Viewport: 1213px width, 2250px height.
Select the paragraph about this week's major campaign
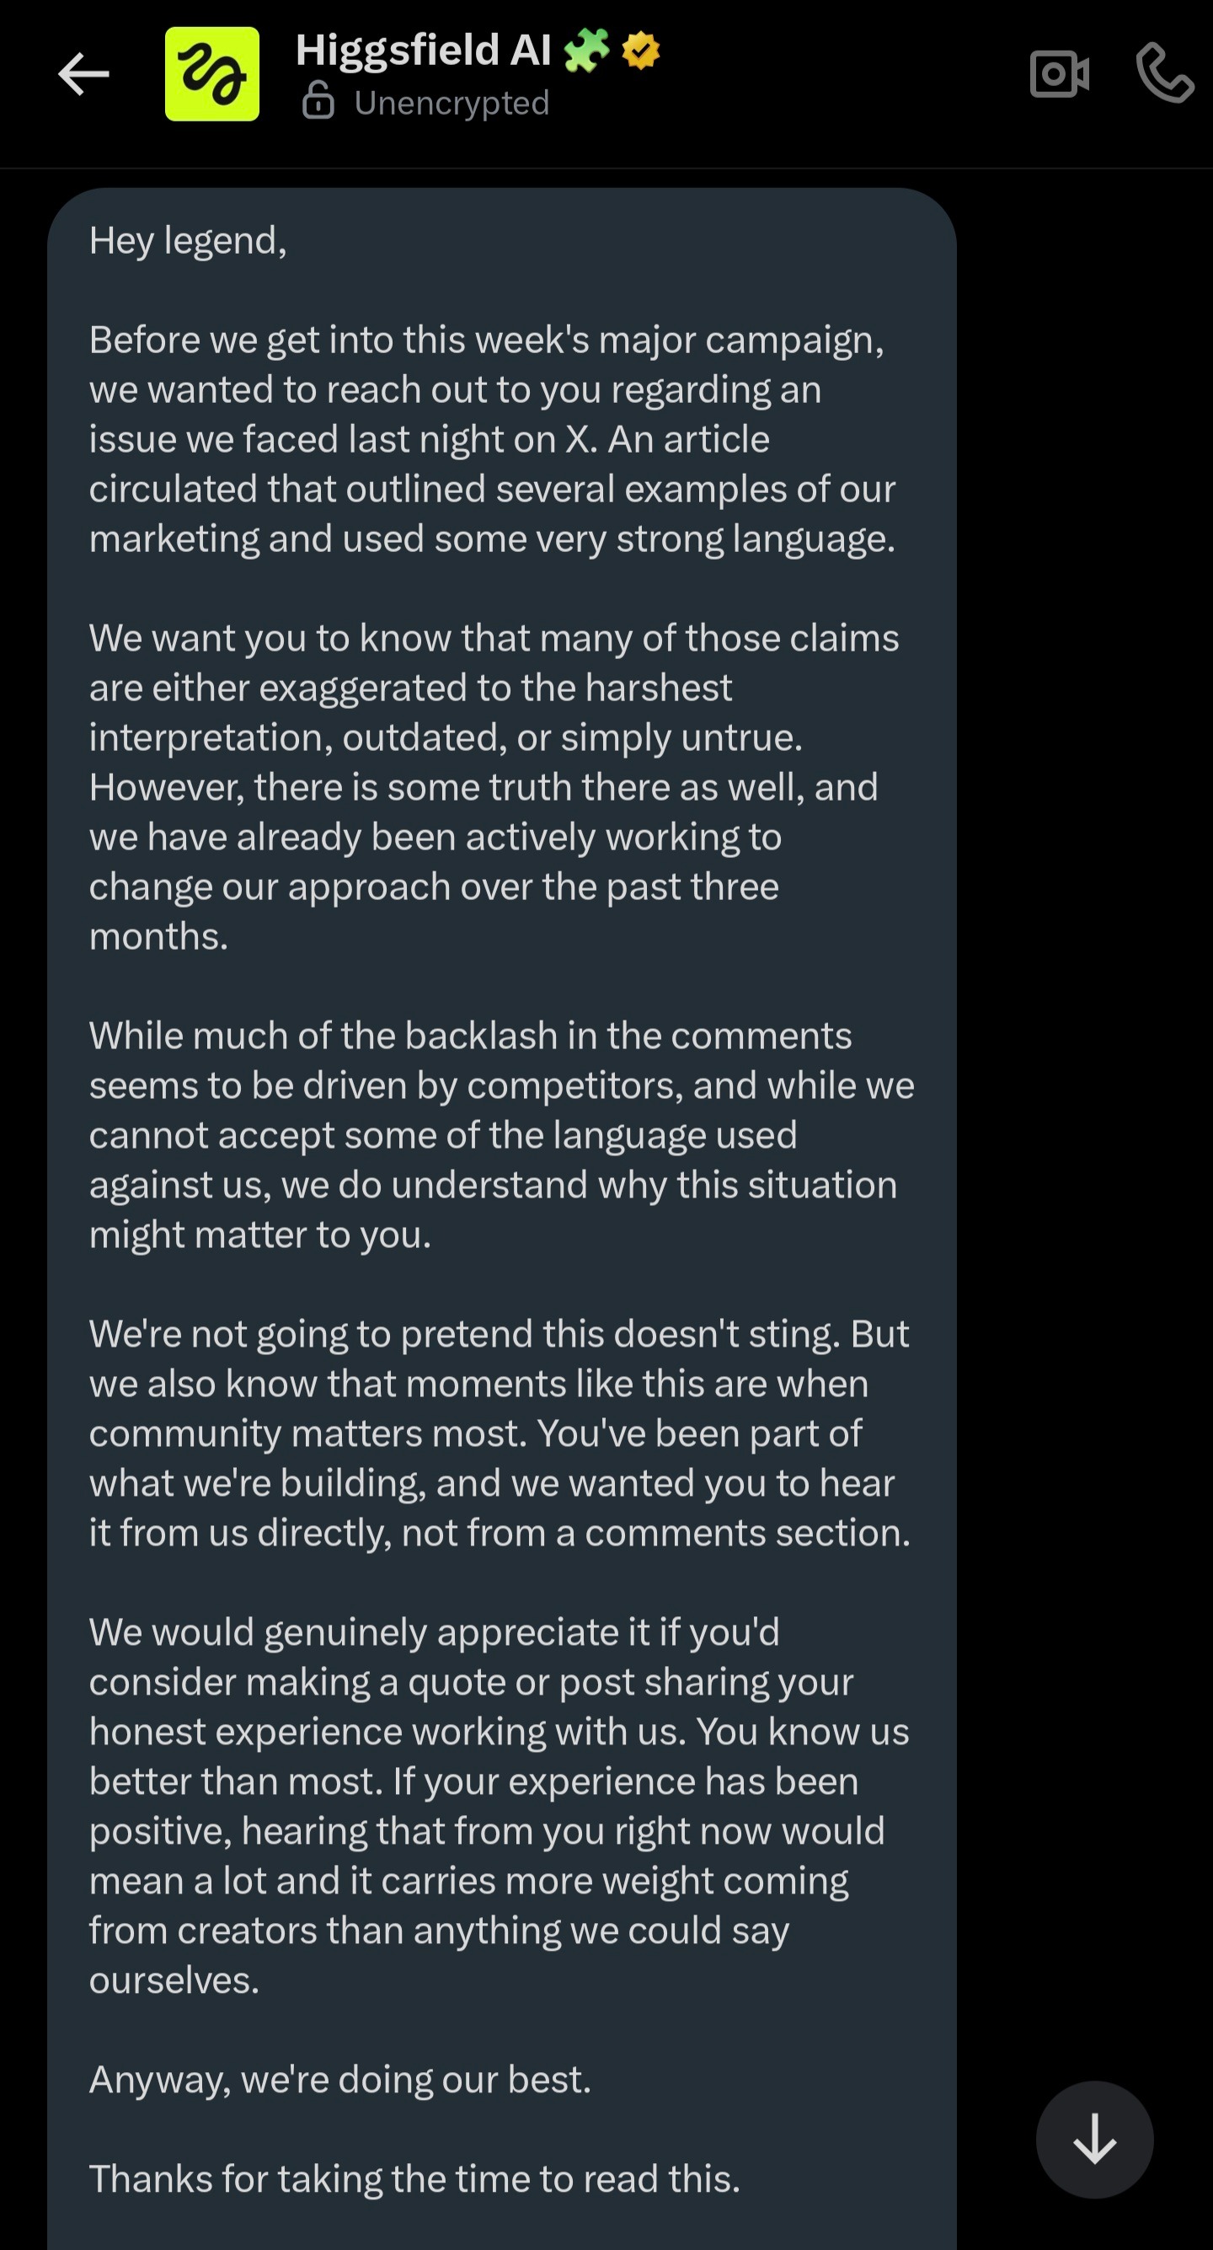point(494,439)
